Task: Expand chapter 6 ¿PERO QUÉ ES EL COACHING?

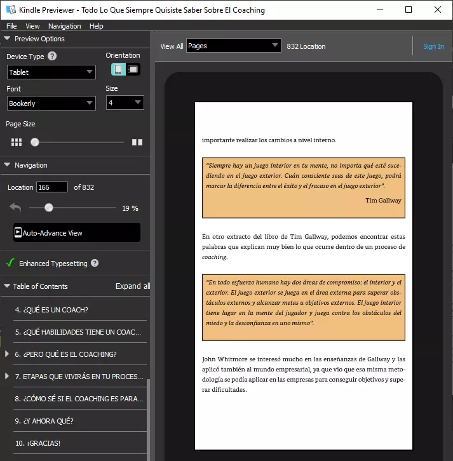Action: (7, 354)
